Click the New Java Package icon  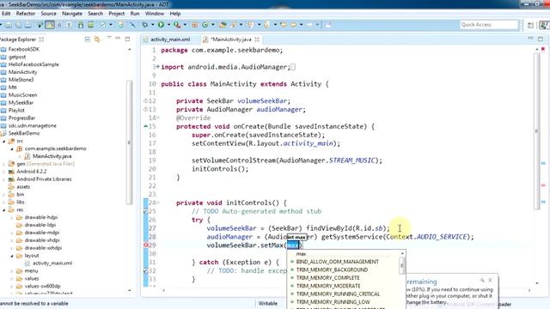195,25
